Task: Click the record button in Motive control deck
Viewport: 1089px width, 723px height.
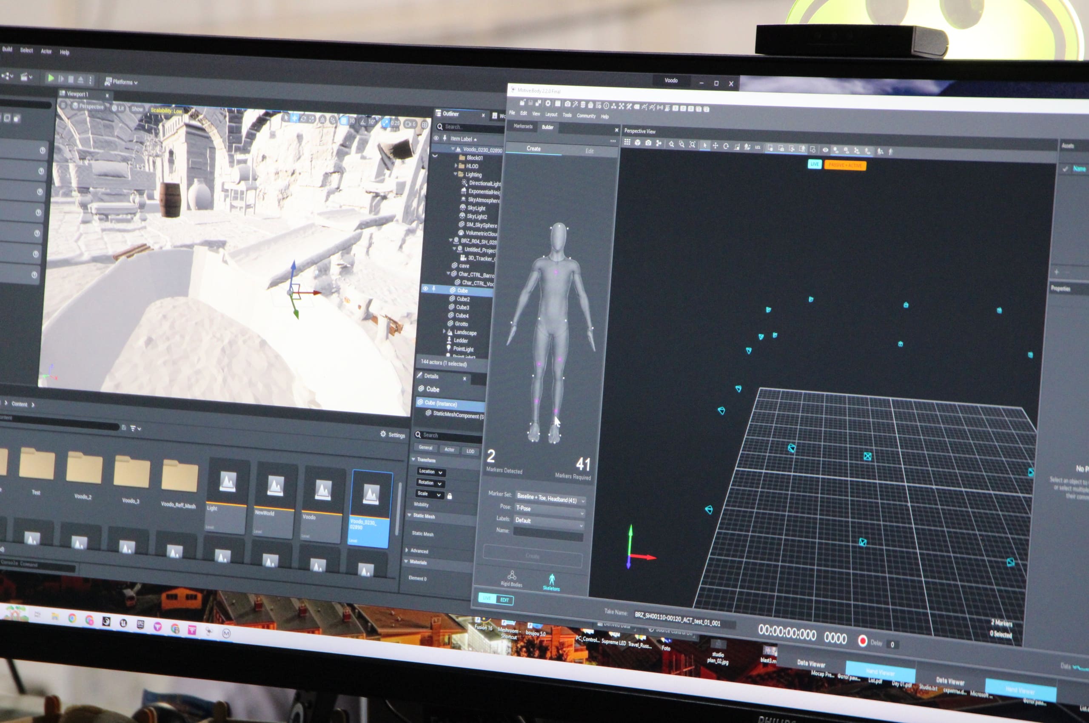Action: pyautogui.click(x=862, y=641)
